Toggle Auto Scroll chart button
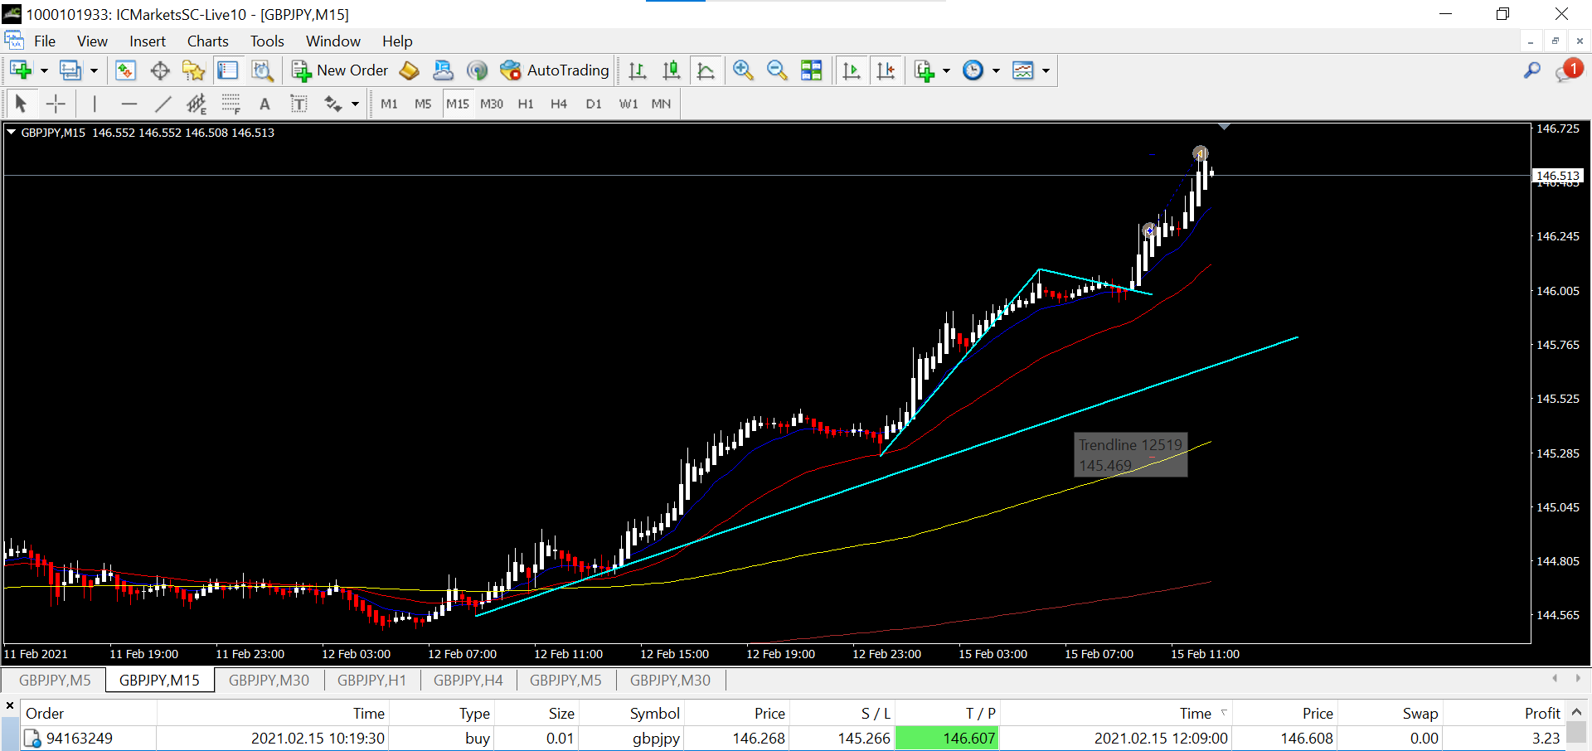The width and height of the screenshot is (1592, 751). pos(851,70)
